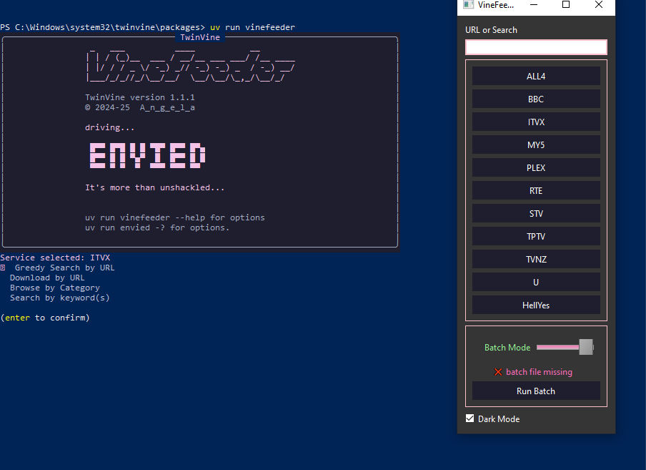Select 'Greedy Search by URL' terminal option
646x470 pixels.
[65, 268]
